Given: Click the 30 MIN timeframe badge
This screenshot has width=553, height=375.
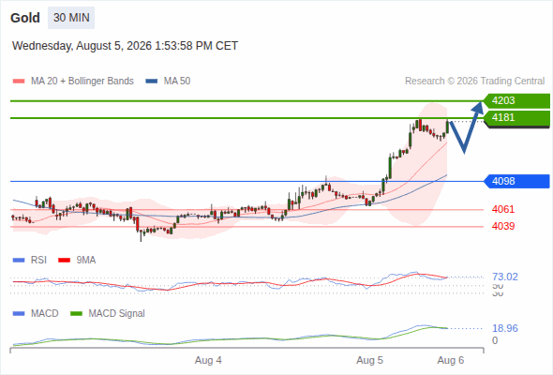Looking at the screenshot, I should pos(71,18).
